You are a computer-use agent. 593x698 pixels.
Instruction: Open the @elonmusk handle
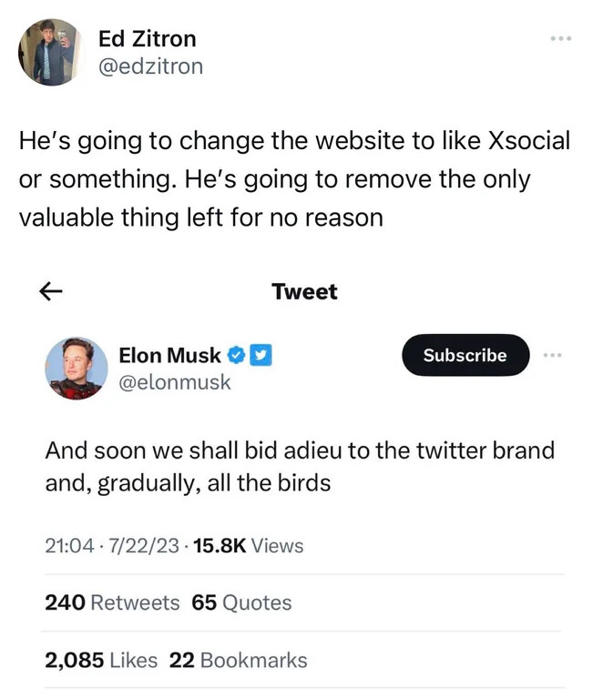[175, 382]
